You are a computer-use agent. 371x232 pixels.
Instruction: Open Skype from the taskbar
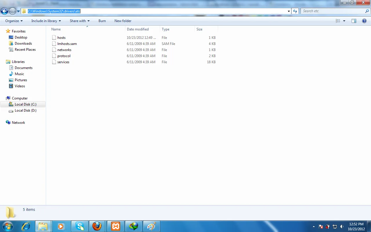point(80,226)
